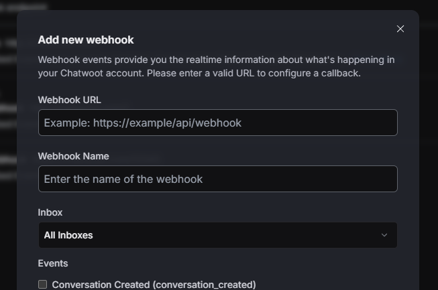This screenshot has width=438, height=290.
Task: Close the Add new webhook dialog
Action: 400,29
